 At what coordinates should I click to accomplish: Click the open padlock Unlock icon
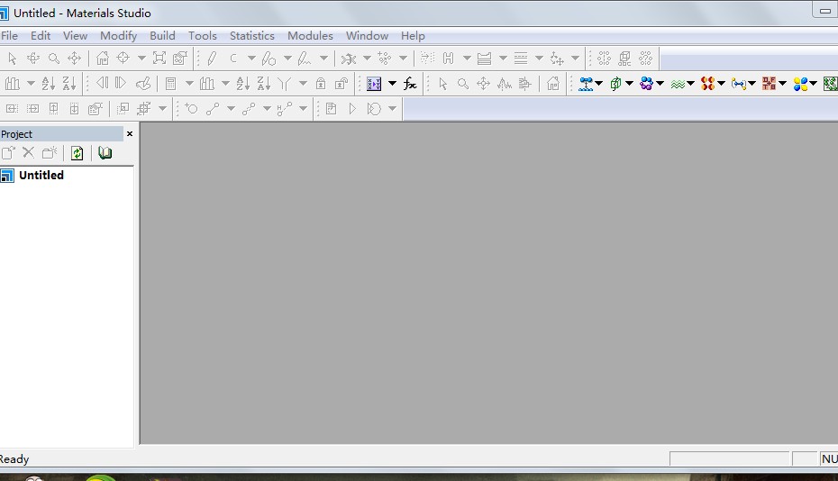(341, 84)
